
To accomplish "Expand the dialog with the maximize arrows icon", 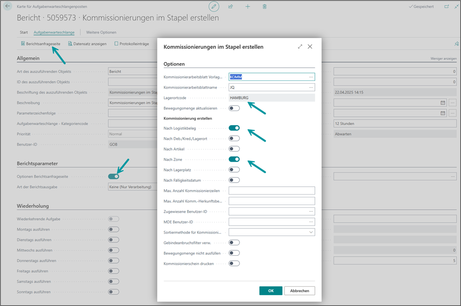I will [300, 47].
